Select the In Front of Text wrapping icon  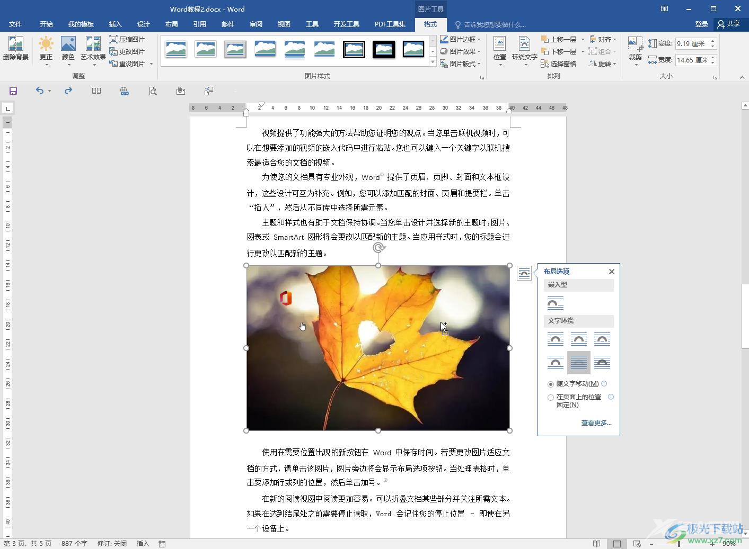coord(602,363)
